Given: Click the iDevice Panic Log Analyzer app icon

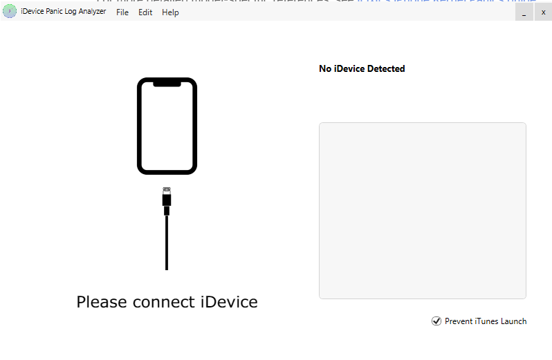Looking at the screenshot, I should pyautogui.click(x=10, y=11).
